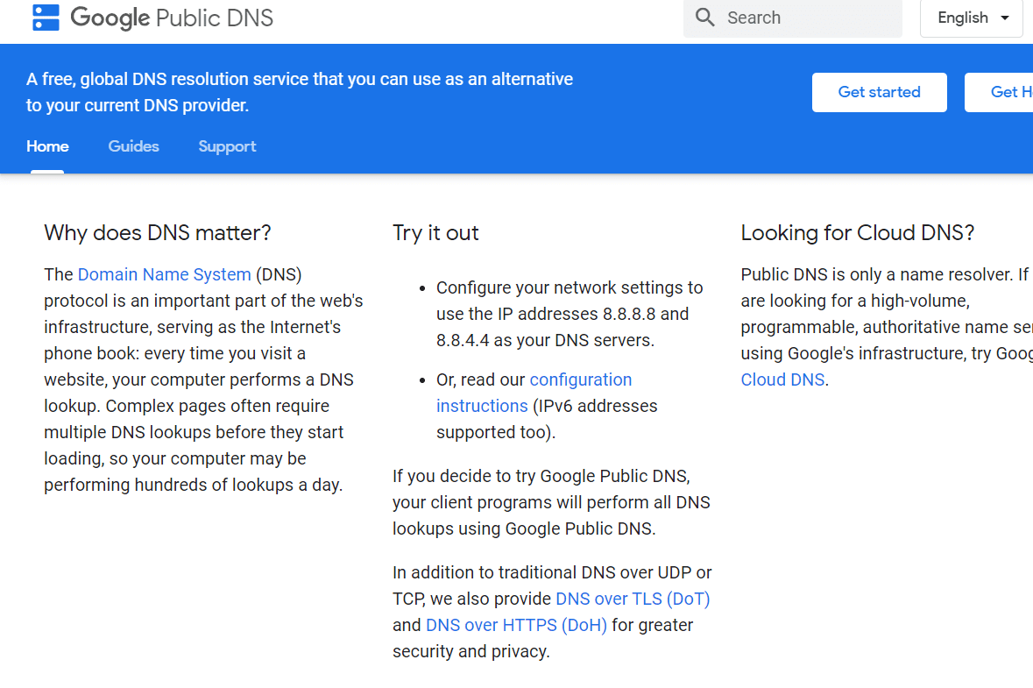Switch to the Guides tab
Viewport: 1033px width, 688px height.
[133, 146]
